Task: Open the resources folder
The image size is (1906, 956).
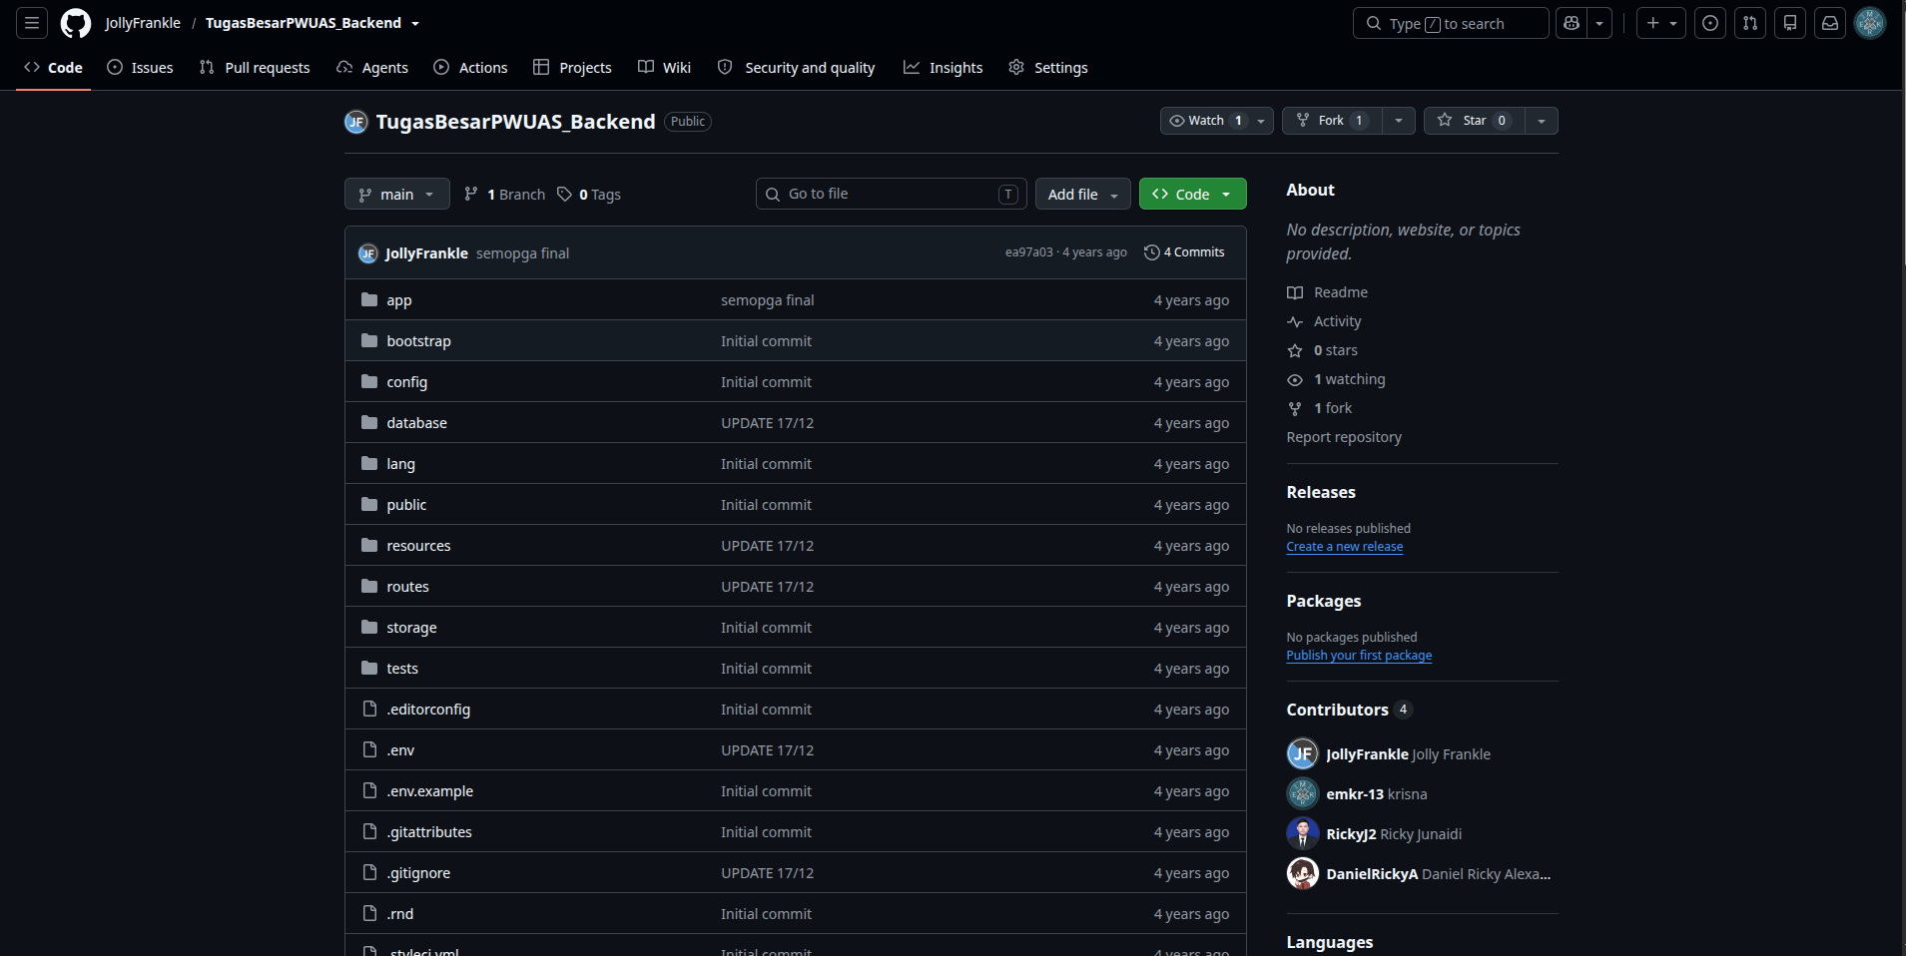Action: [x=419, y=546]
